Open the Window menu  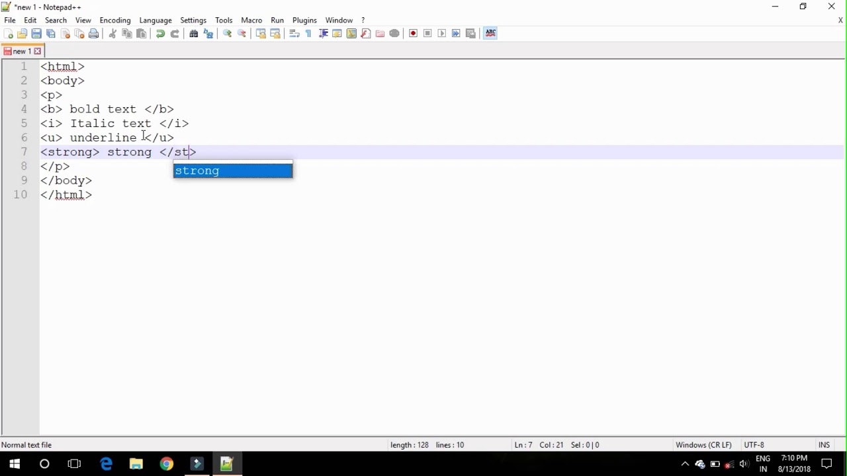(x=339, y=20)
